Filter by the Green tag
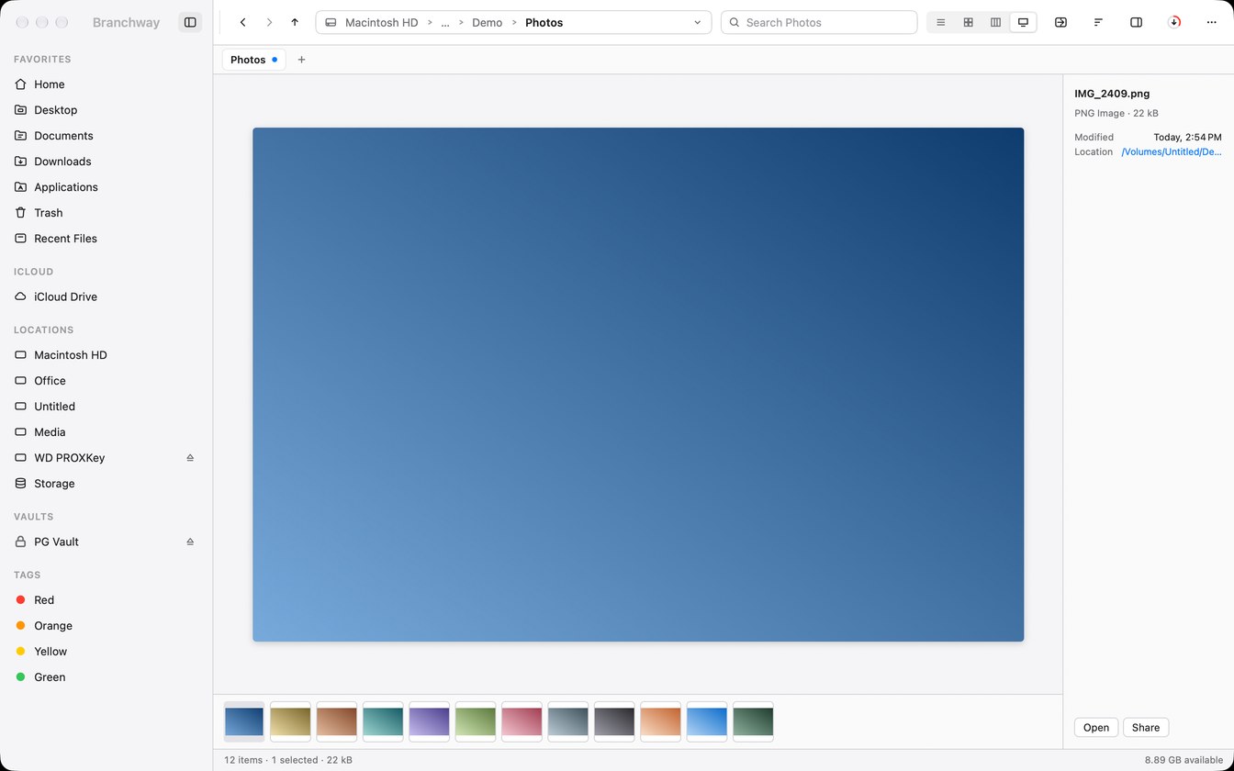 pos(107,677)
